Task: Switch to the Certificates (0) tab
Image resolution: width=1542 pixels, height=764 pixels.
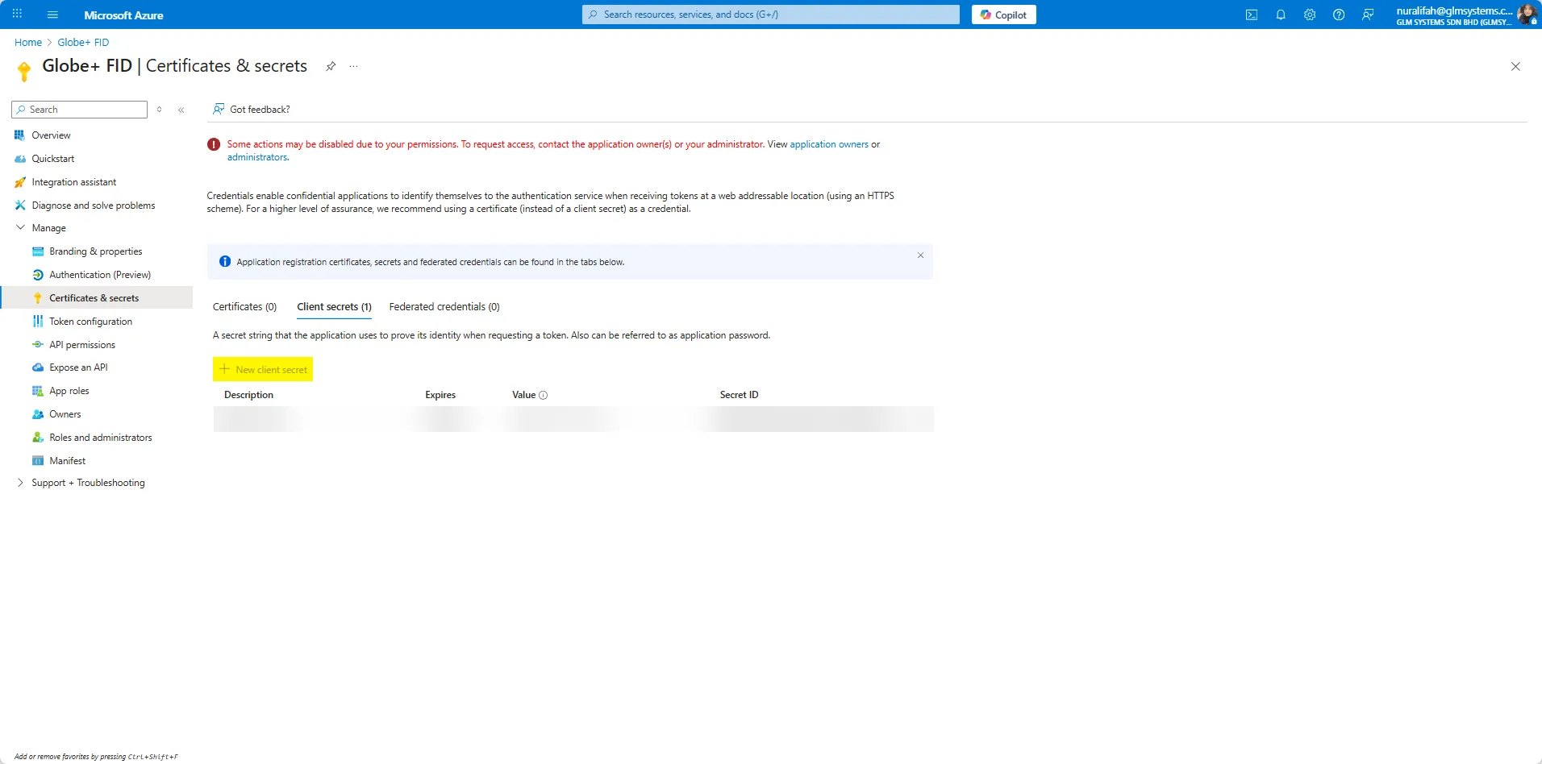Action: pos(244,307)
